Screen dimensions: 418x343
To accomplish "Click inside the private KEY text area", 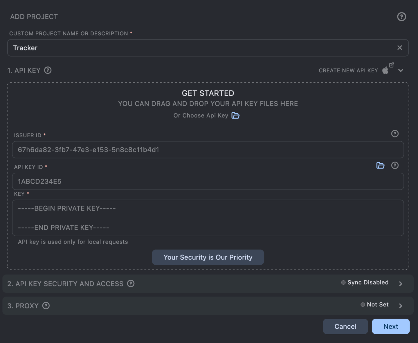I will pyautogui.click(x=208, y=218).
